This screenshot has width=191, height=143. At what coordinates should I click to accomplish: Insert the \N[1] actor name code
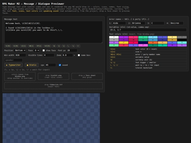pyautogui.click(x=31, y=46)
